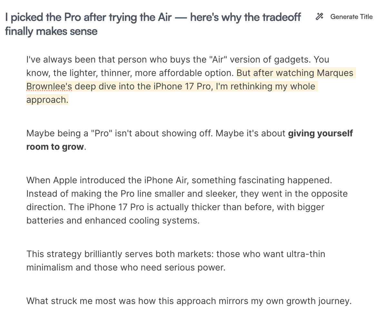
Task: Click the Generate Title button
Action: [351, 17]
